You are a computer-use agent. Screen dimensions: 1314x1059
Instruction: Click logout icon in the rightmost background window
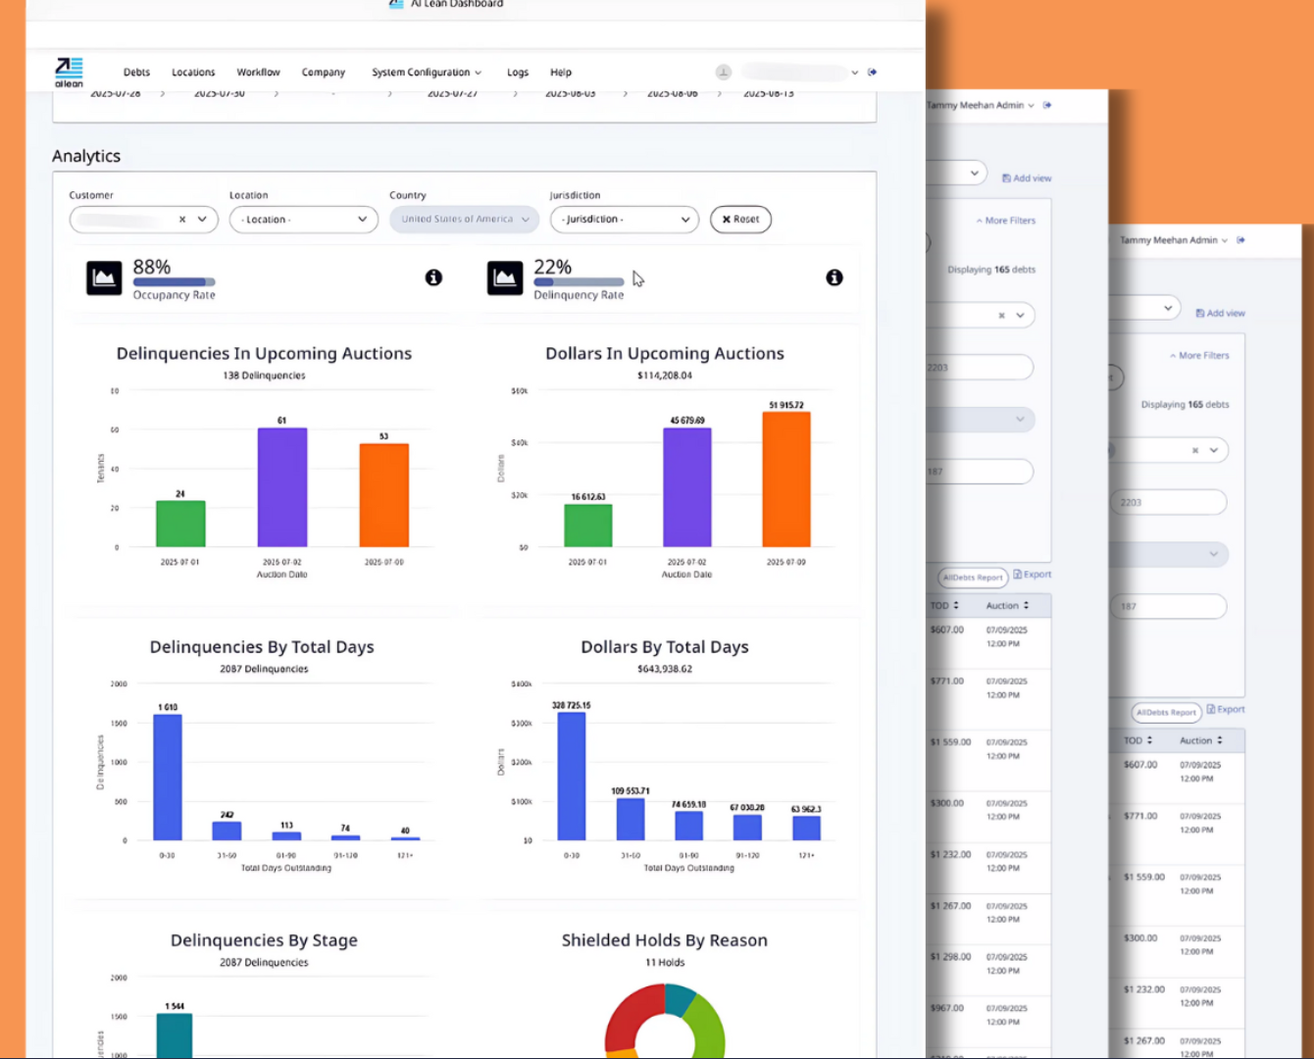pyautogui.click(x=1241, y=240)
